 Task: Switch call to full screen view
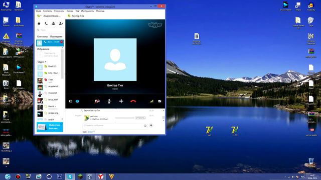[x=159, y=101]
